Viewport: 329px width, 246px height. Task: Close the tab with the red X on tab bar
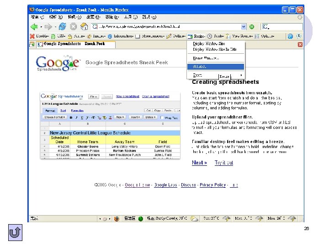tap(300, 45)
